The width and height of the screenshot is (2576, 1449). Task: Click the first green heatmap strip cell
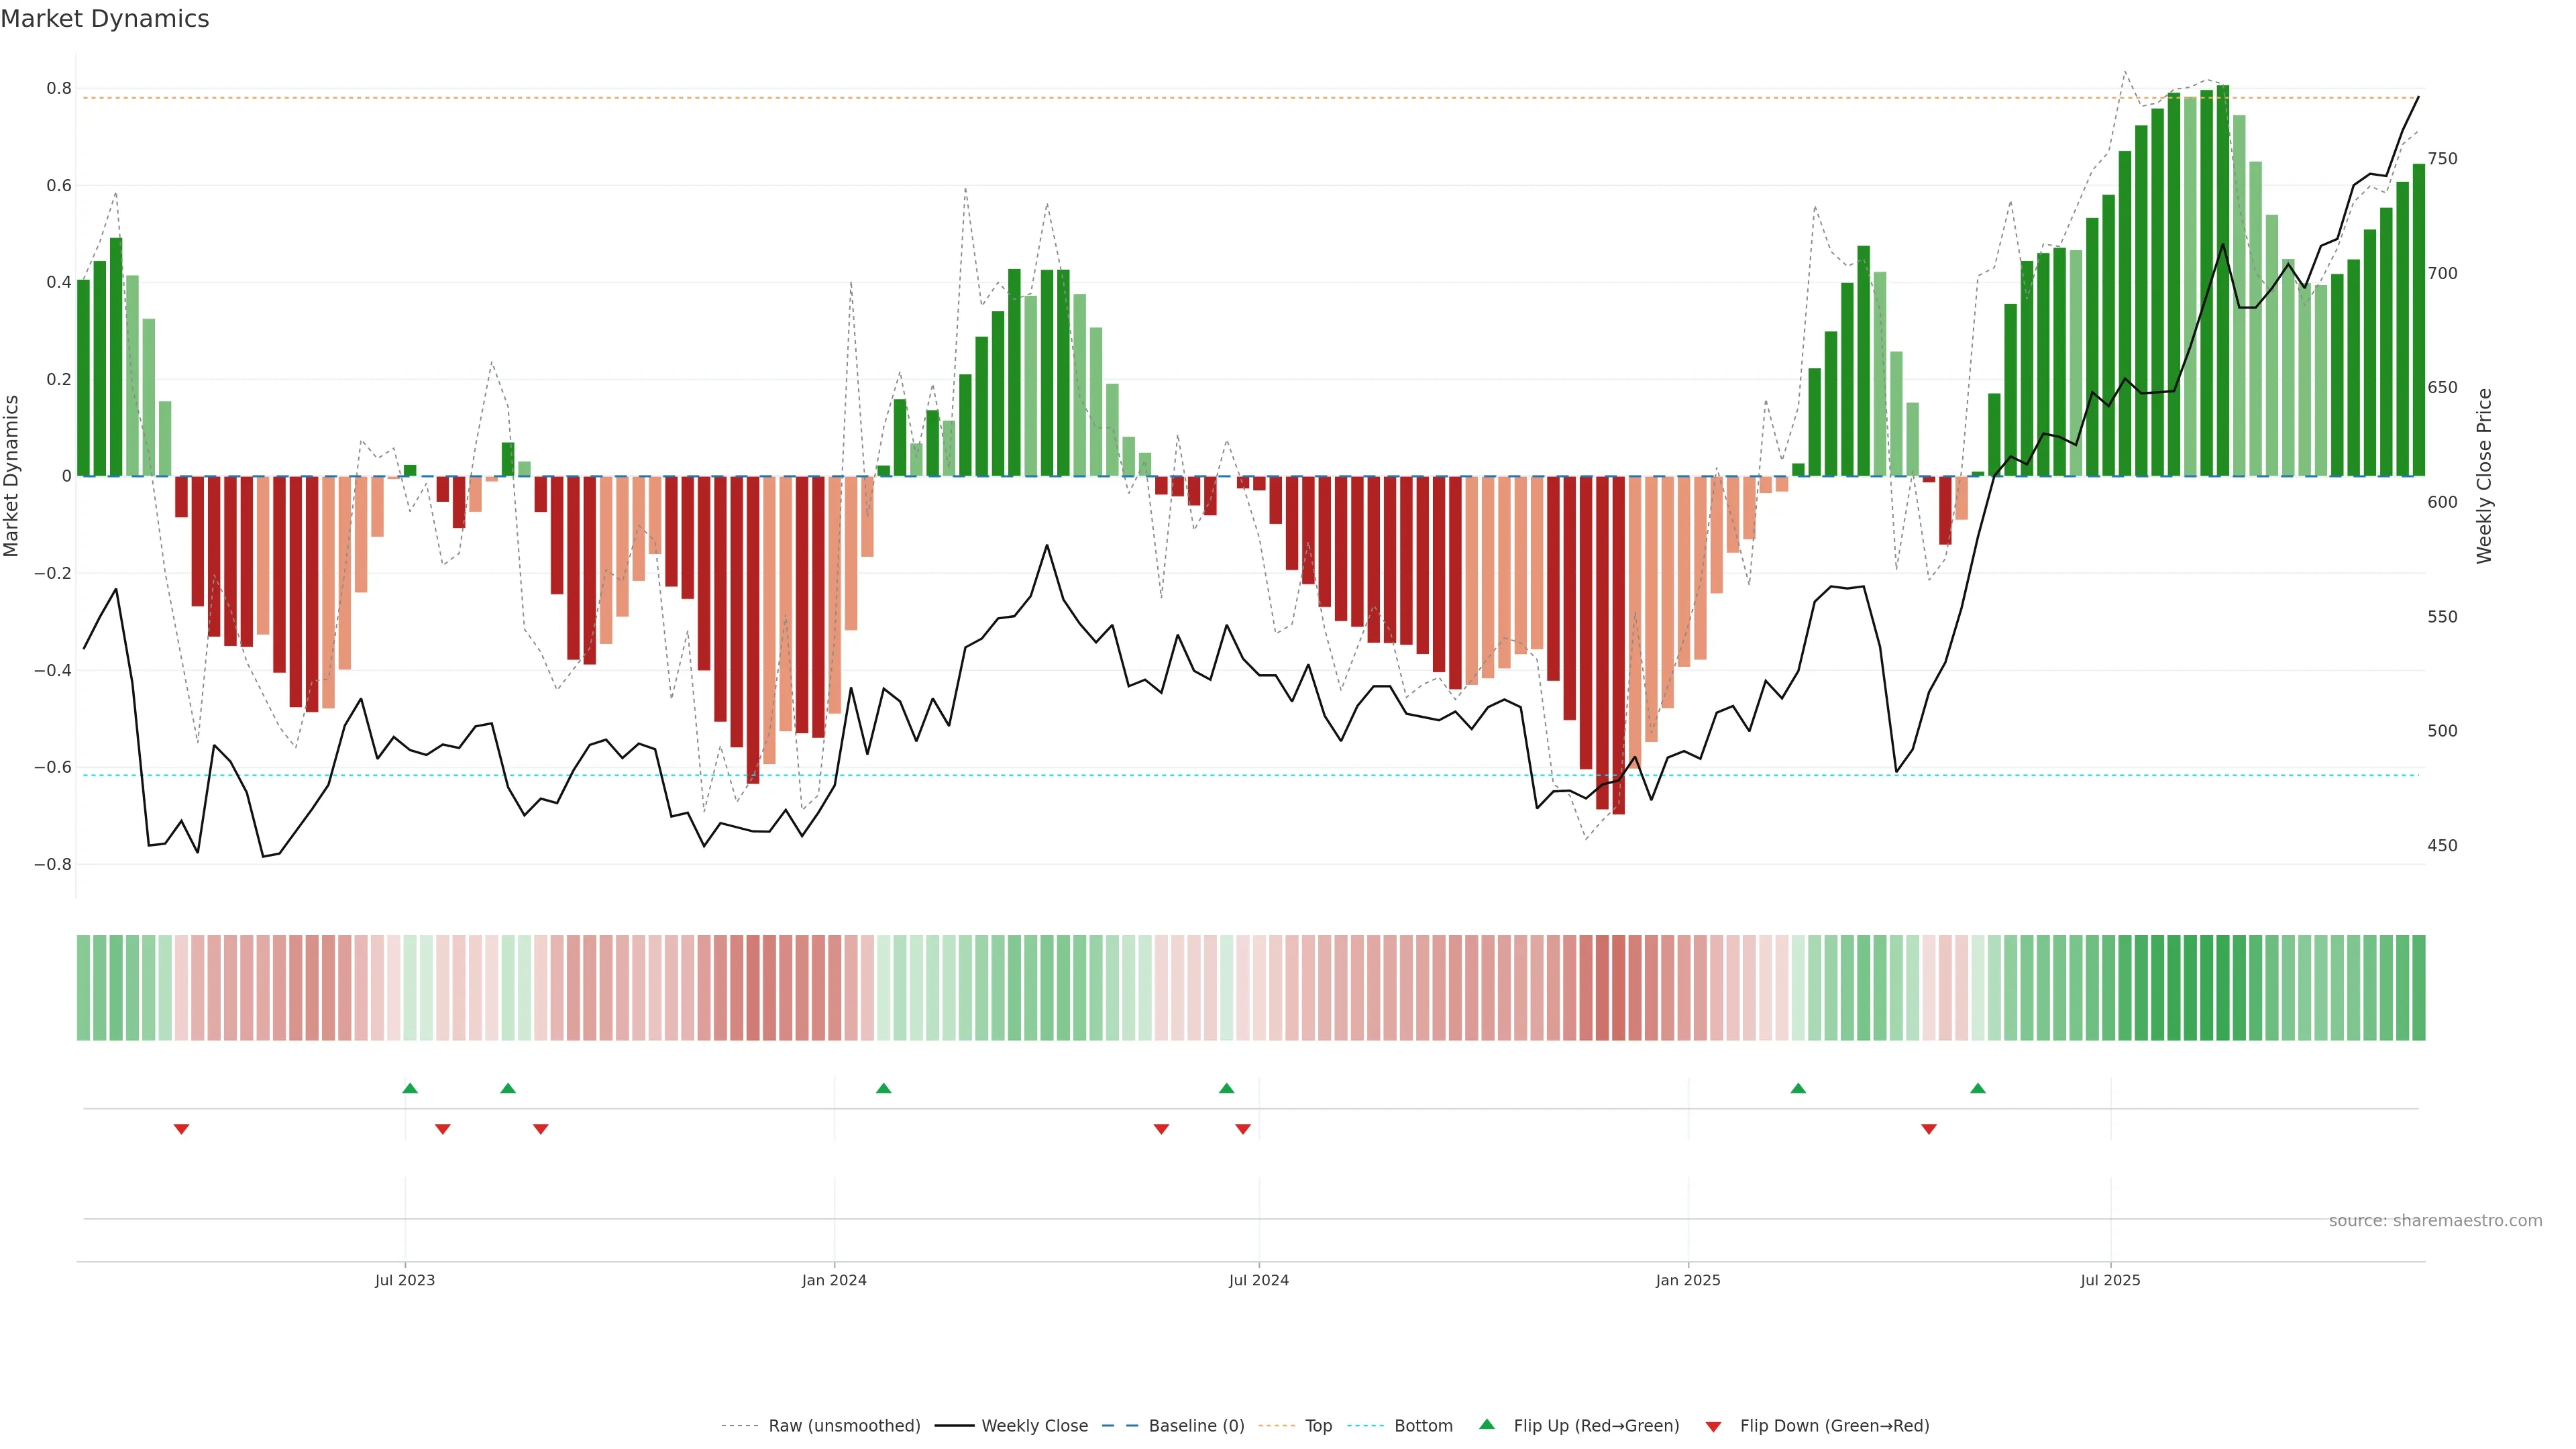[x=83, y=988]
